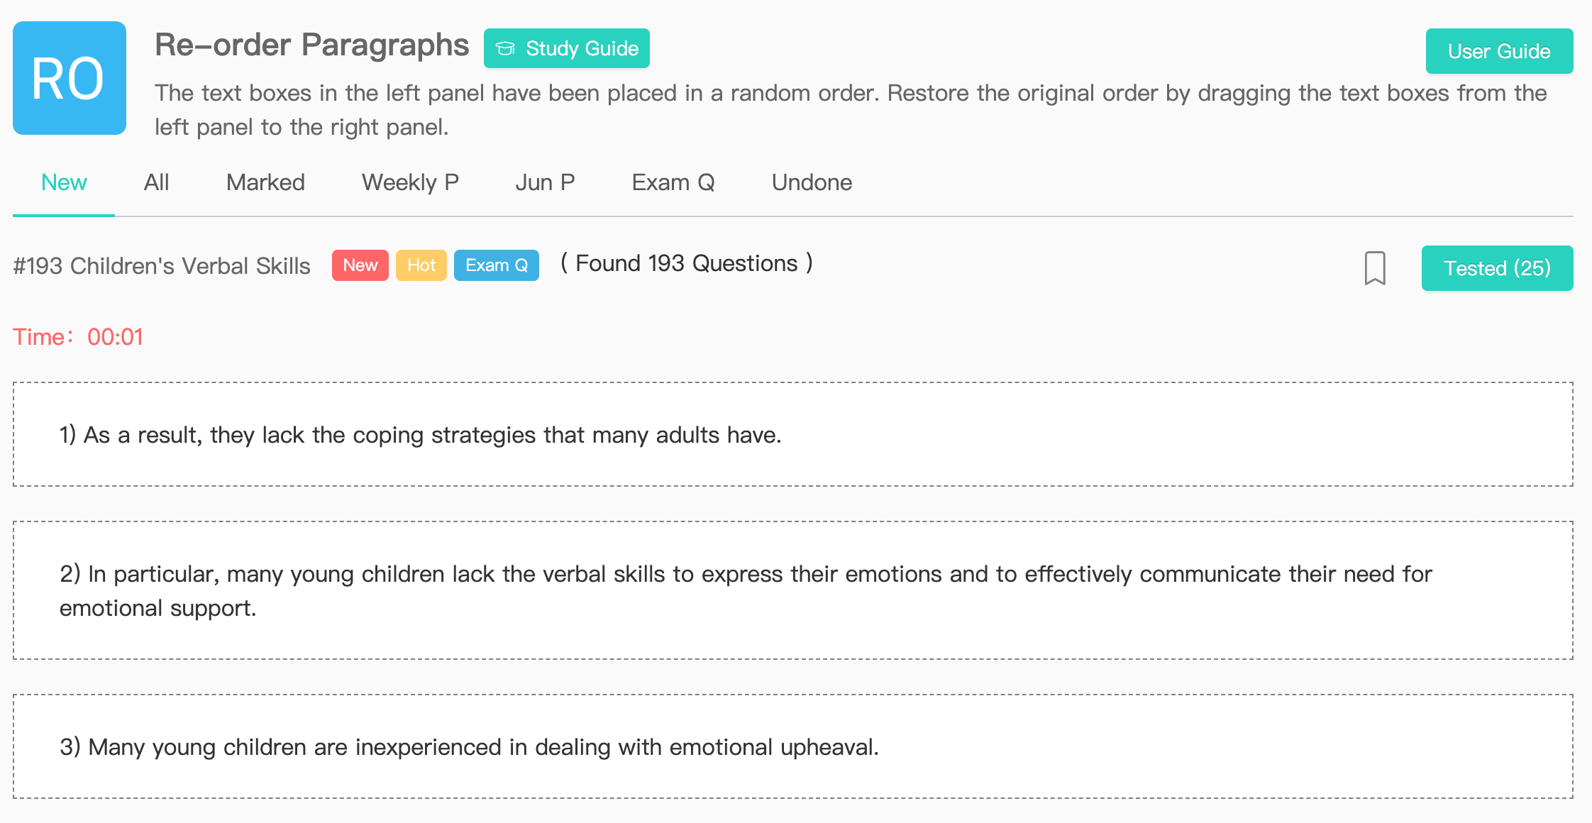Switch to the New tab
Image resolution: width=1592 pixels, height=823 pixels.
64,182
